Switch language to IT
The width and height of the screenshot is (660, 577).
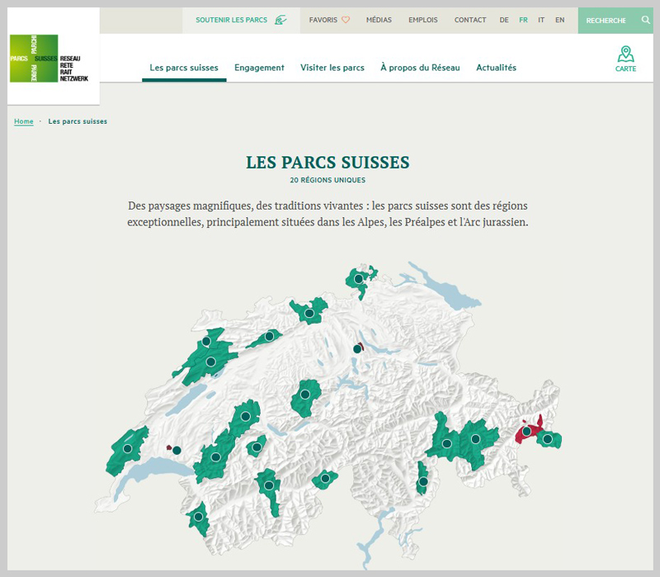[541, 20]
